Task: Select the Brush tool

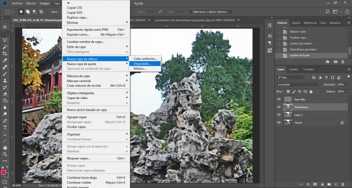Action: pyautogui.click(x=5, y=74)
